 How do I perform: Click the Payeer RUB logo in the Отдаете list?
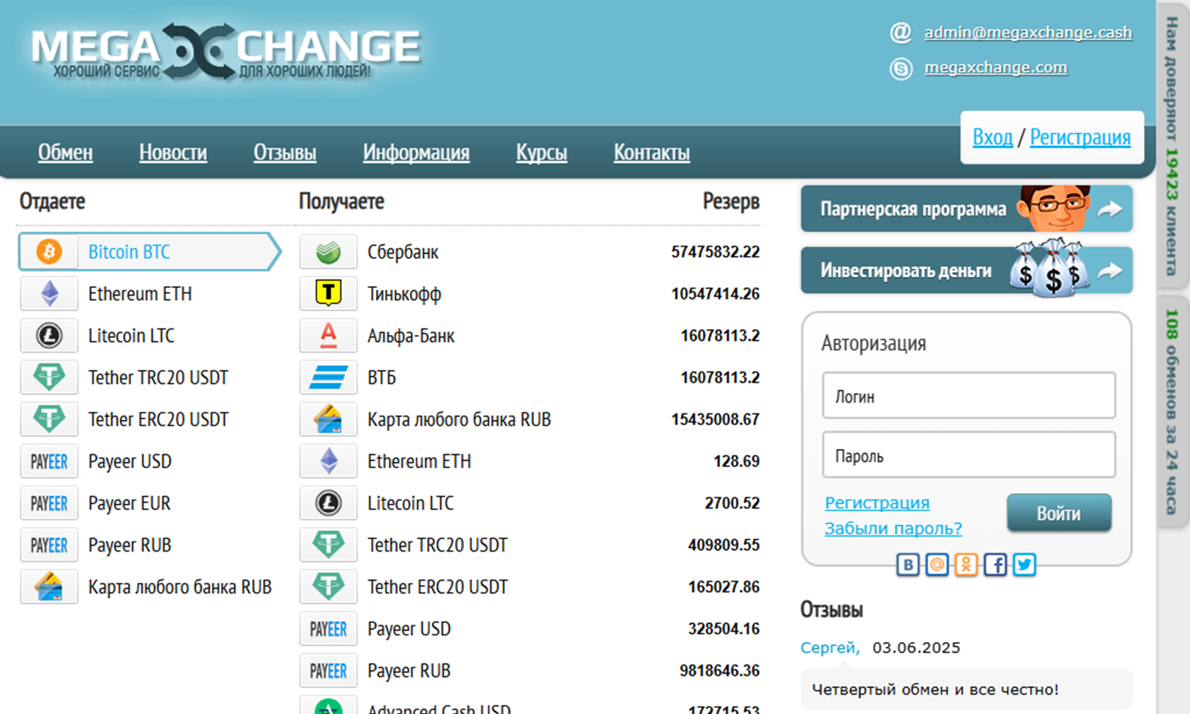[x=49, y=545]
